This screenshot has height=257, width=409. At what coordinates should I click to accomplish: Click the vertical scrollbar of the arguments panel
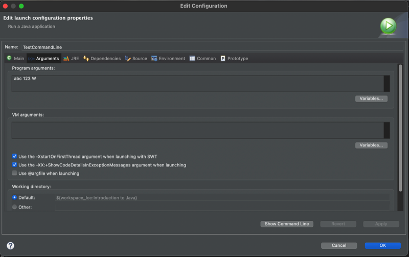pyautogui.click(x=400, y=127)
